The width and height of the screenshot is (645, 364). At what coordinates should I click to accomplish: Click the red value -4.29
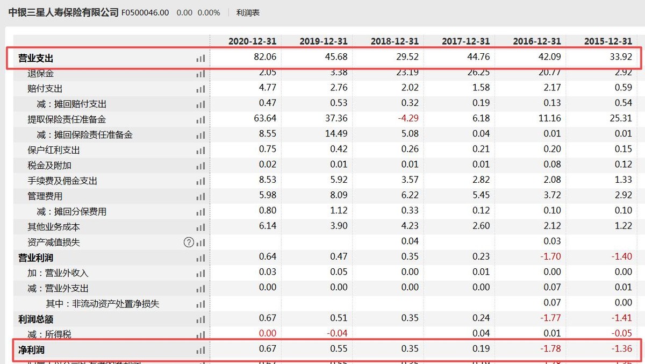[x=407, y=119]
